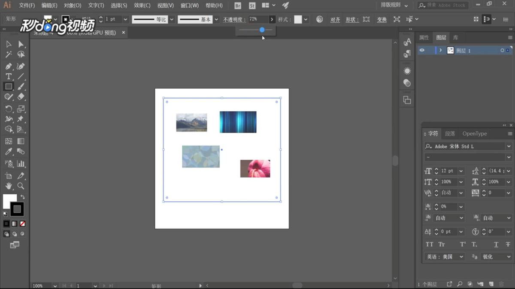Pick the Perspective Grid tool
The height and width of the screenshot is (289, 515).
[x=21, y=129]
